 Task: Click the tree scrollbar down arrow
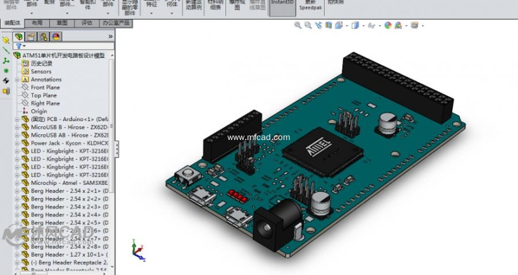click(112, 267)
